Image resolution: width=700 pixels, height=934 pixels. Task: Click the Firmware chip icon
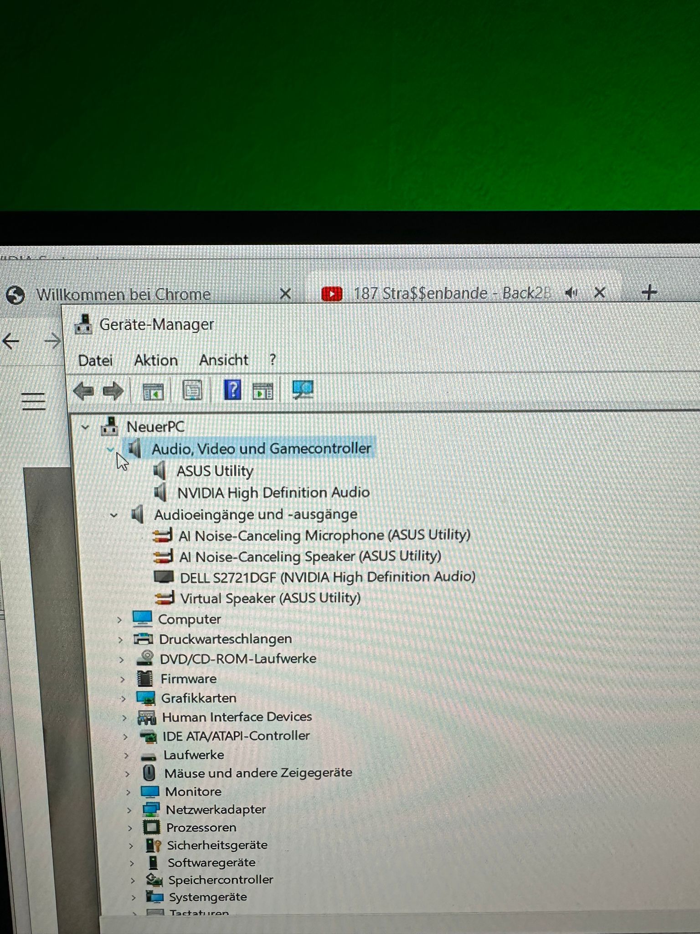[145, 679]
